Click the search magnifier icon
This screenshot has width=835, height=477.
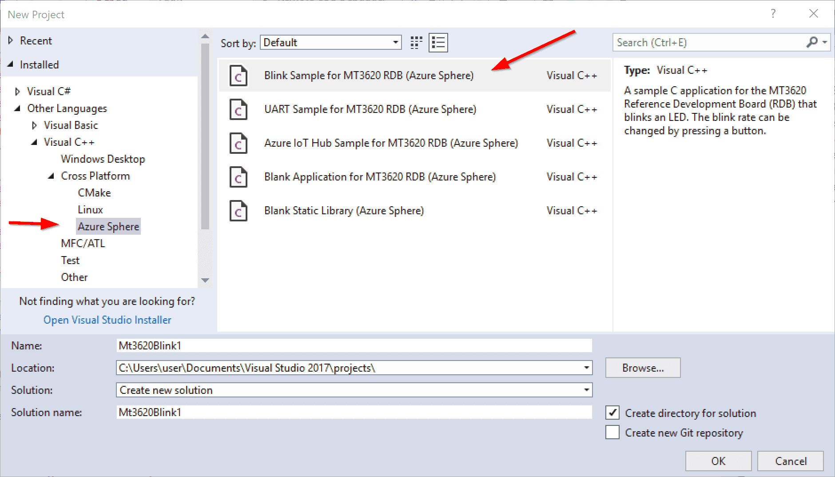click(x=812, y=42)
